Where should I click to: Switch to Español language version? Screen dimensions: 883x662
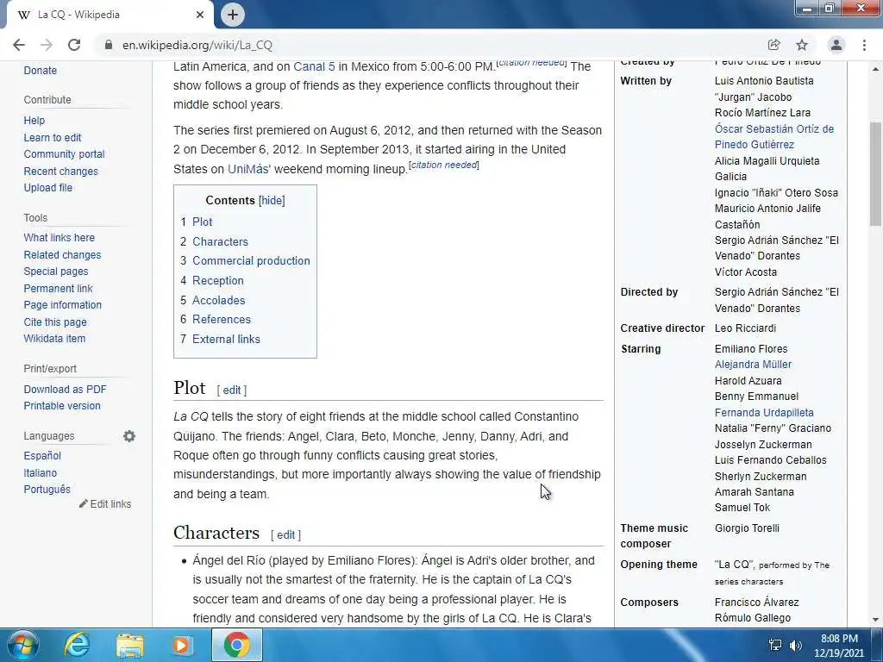pos(42,455)
